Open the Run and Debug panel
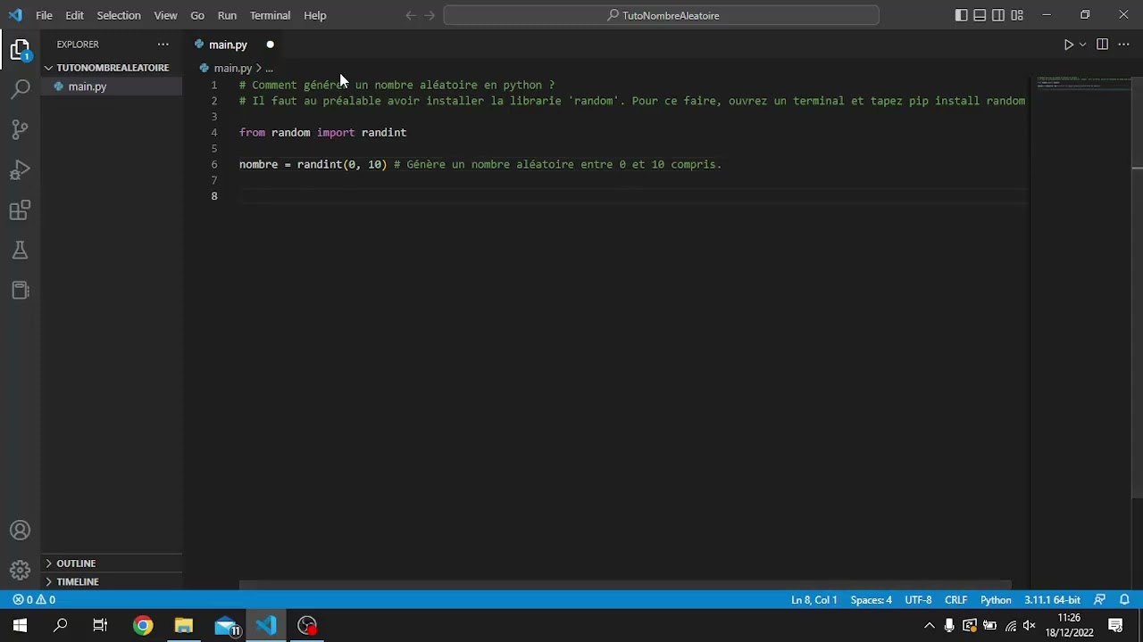This screenshot has width=1143, height=642. point(20,169)
